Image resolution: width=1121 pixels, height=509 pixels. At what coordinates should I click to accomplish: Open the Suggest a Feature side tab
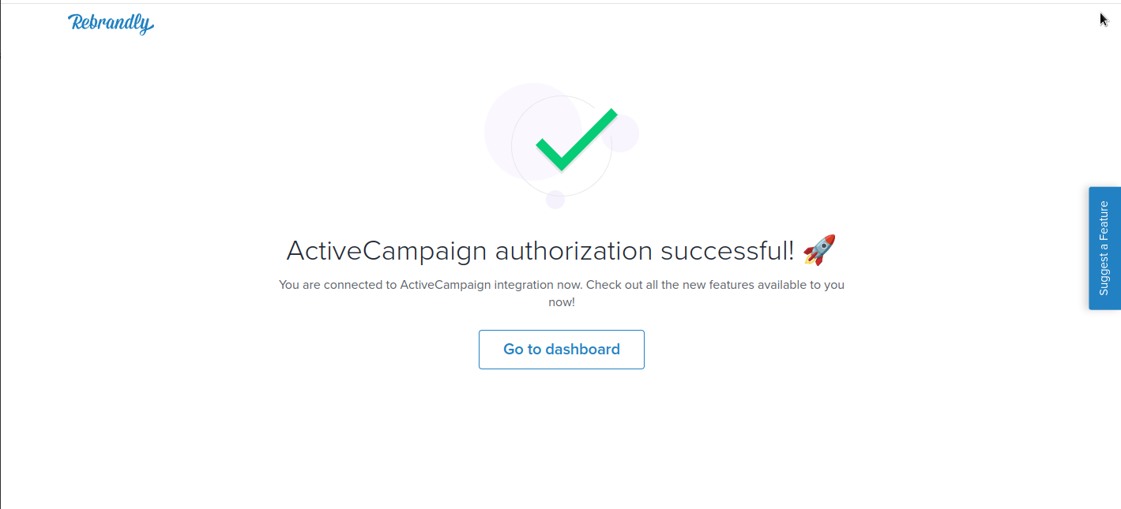tap(1104, 248)
